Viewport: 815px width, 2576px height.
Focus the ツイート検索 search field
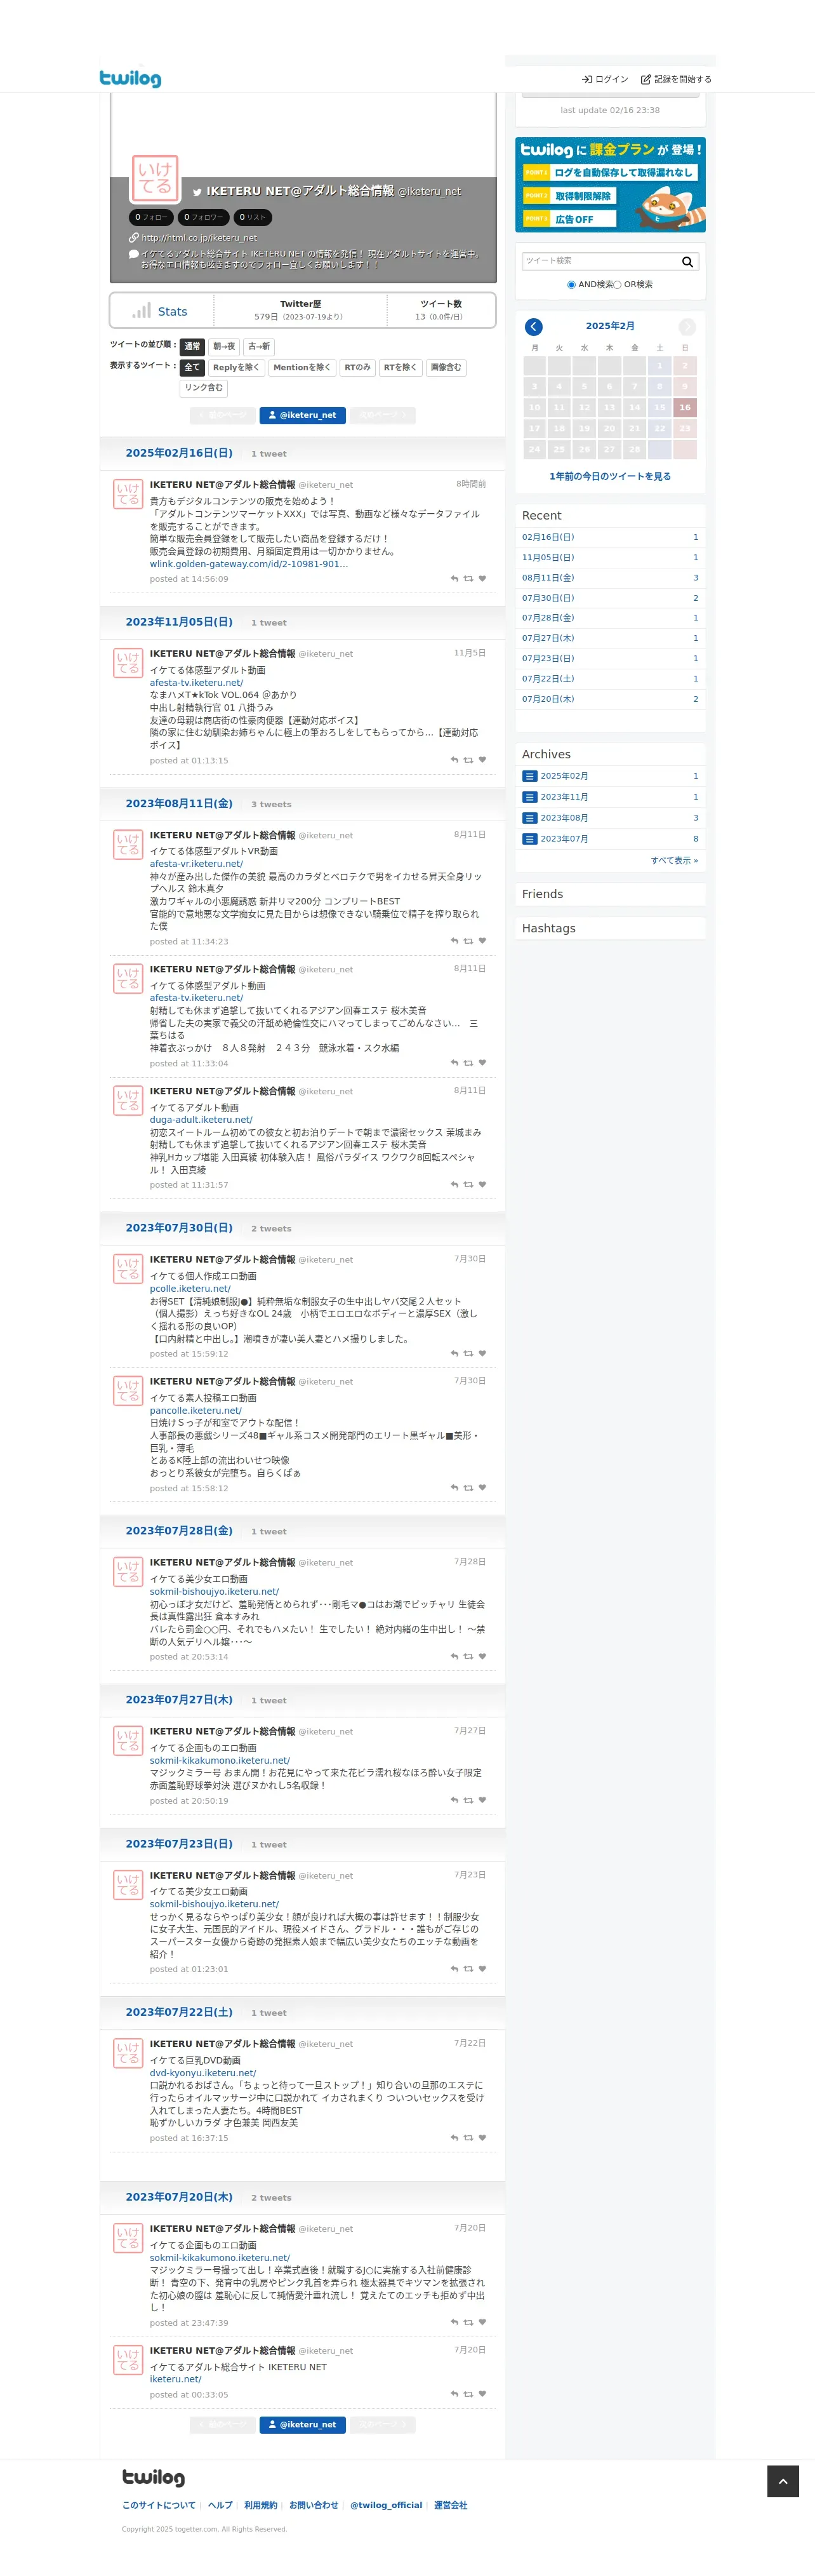click(x=600, y=261)
